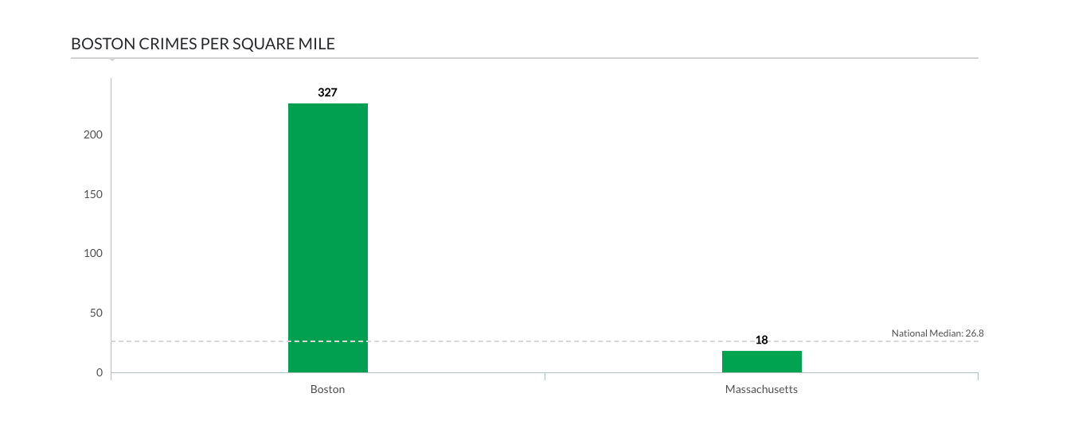Select the Boston x-axis label
1090x436 pixels.
[x=327, y=390]
